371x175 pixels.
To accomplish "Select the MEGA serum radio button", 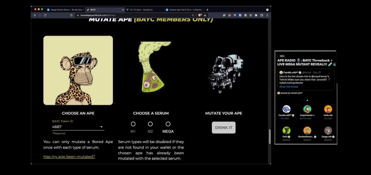I will [168, 124].
